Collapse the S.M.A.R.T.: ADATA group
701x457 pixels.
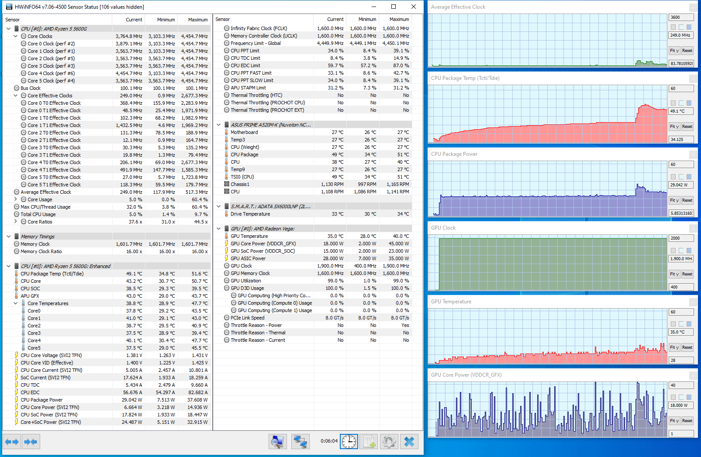pyautogui.click(x=219, y=206)
